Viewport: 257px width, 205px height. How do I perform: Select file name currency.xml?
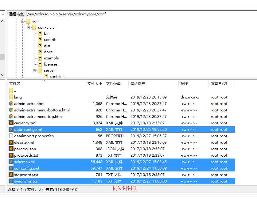25,123
